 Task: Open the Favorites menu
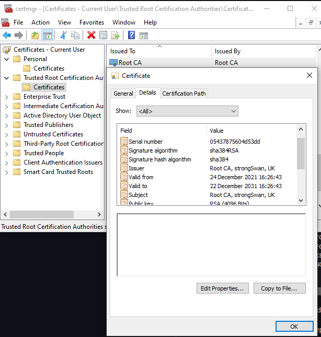tap(91, 22)
